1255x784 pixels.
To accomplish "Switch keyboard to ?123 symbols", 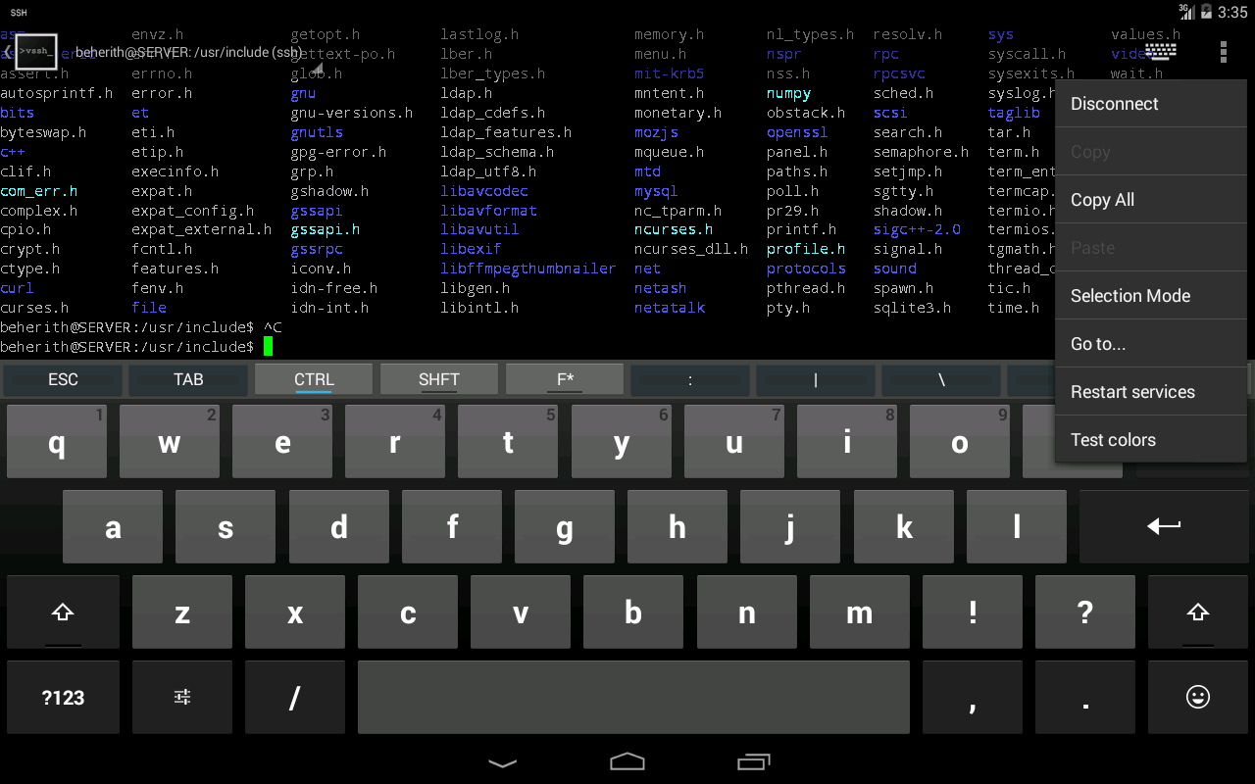I will tap(63, 697).
